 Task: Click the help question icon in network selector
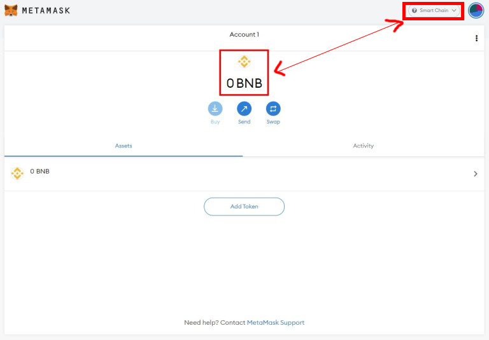click(415, 11)
